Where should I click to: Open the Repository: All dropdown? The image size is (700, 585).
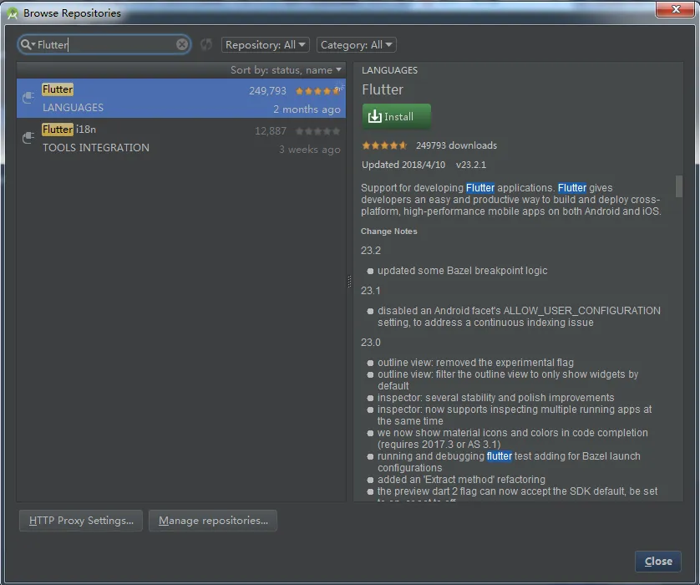coord(265,45)
